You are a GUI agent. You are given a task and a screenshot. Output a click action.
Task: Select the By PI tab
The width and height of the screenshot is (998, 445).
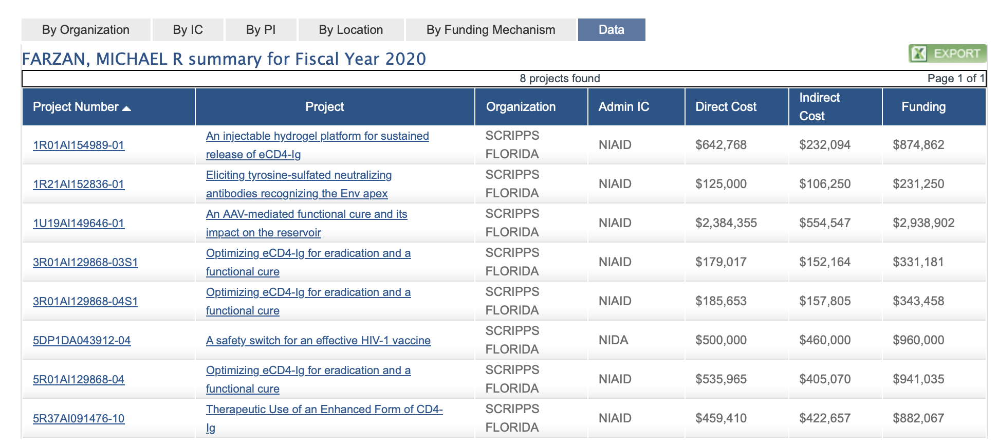(x=261, y=30)
